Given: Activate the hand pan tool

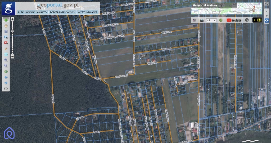Looking at the screenshot, I should [x=6, y=26].
